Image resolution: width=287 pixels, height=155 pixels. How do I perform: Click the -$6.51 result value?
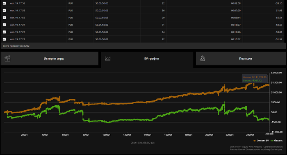coord(279,18)
